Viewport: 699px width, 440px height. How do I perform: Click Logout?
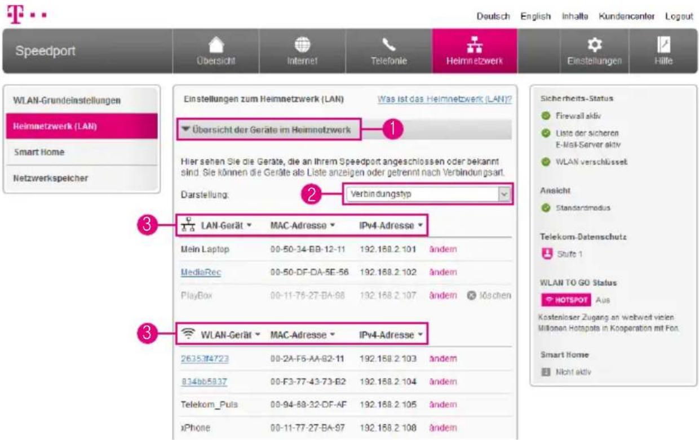coord(679,17)
